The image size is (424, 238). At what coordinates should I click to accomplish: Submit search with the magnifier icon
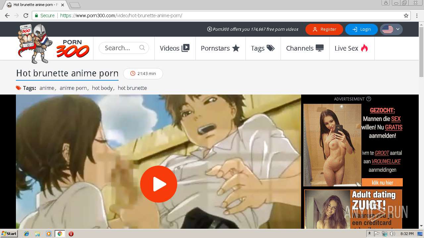click(x=142, y=48)
